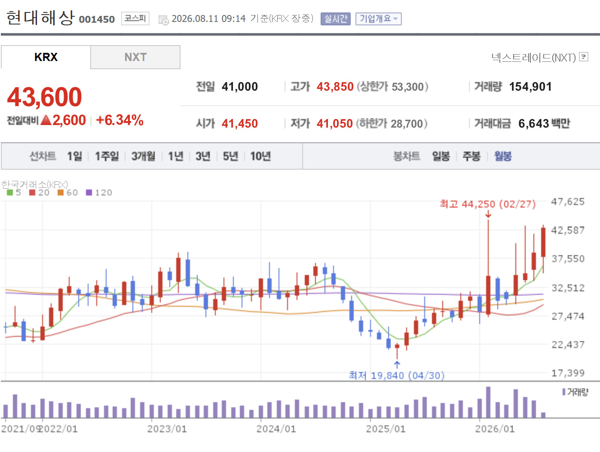Click the timestamp 2026.08.11 09:14
Image resolution: width=600 pixels, height=452 pixels.
(209, 19)
